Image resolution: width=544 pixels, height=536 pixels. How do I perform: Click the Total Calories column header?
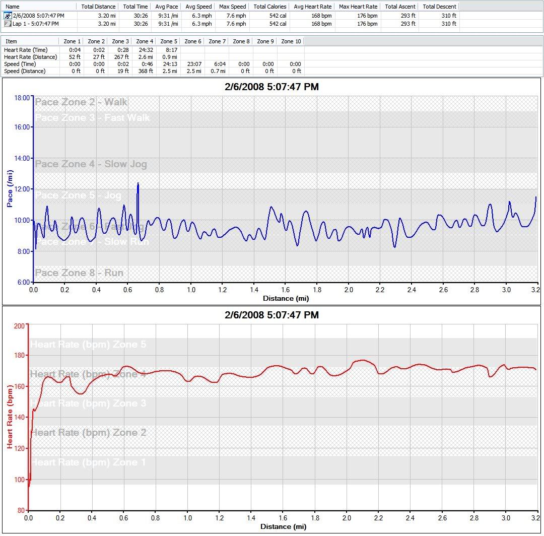pos(269,7)
